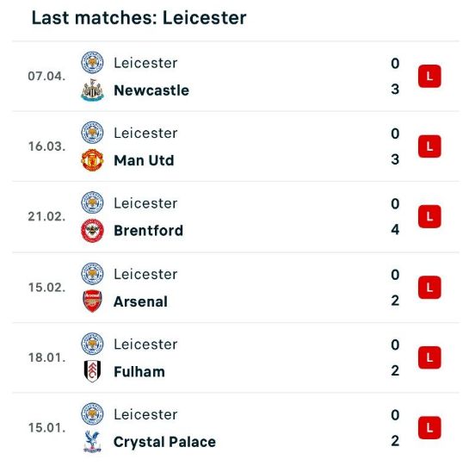Click the Fulham club crest icon
The image size is (475, 472).
click(92, 371)
